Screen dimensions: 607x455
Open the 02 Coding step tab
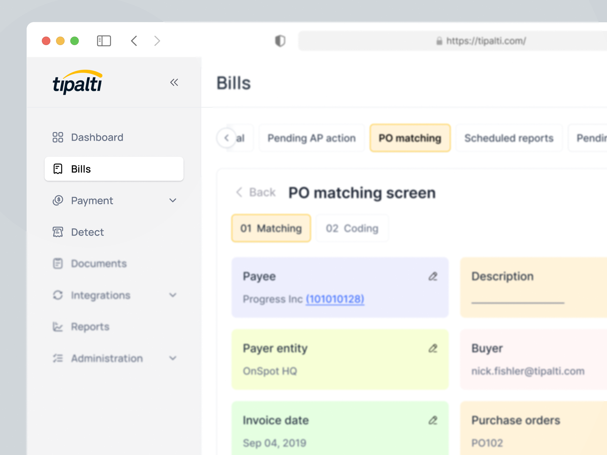tap(352, 228)
